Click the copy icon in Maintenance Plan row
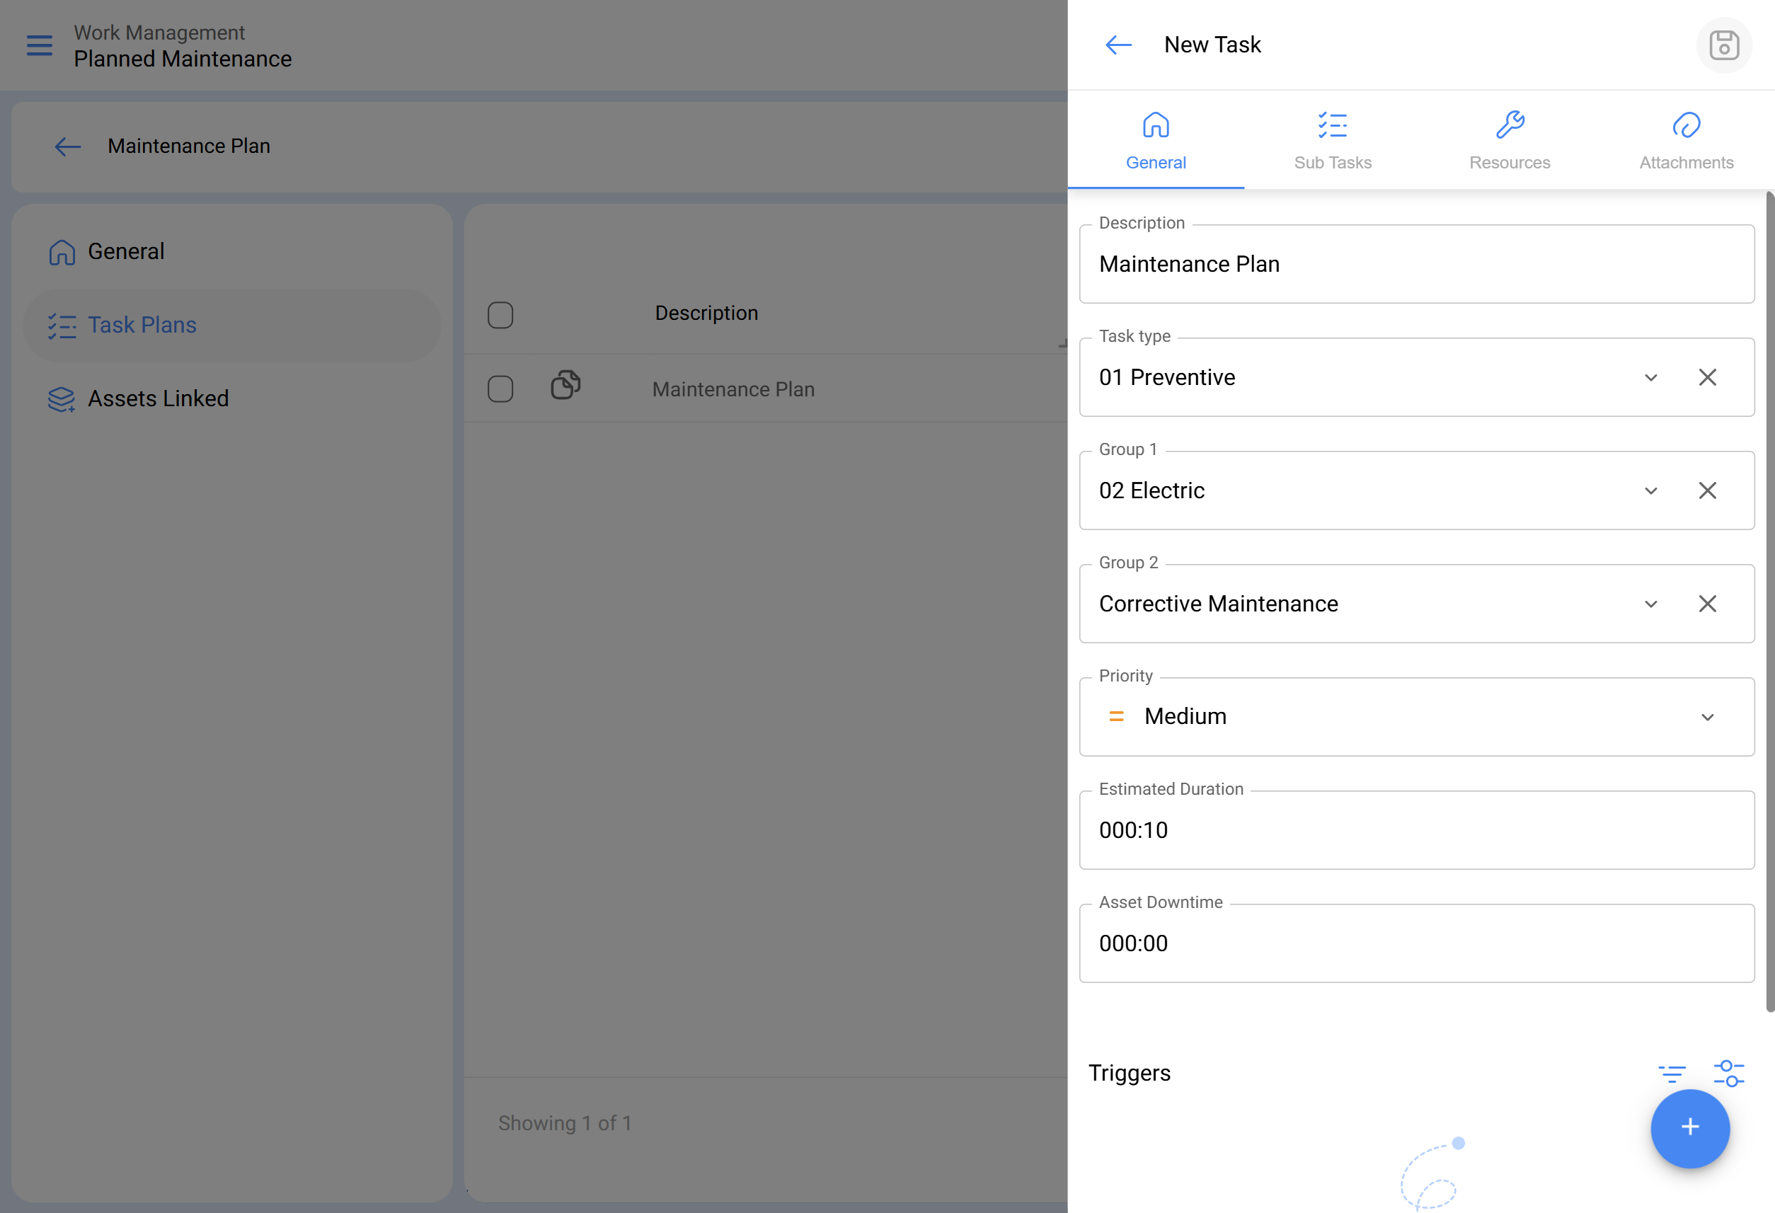The height and width of the screenshot is (1213, 1775). click(x=565, y=385)
